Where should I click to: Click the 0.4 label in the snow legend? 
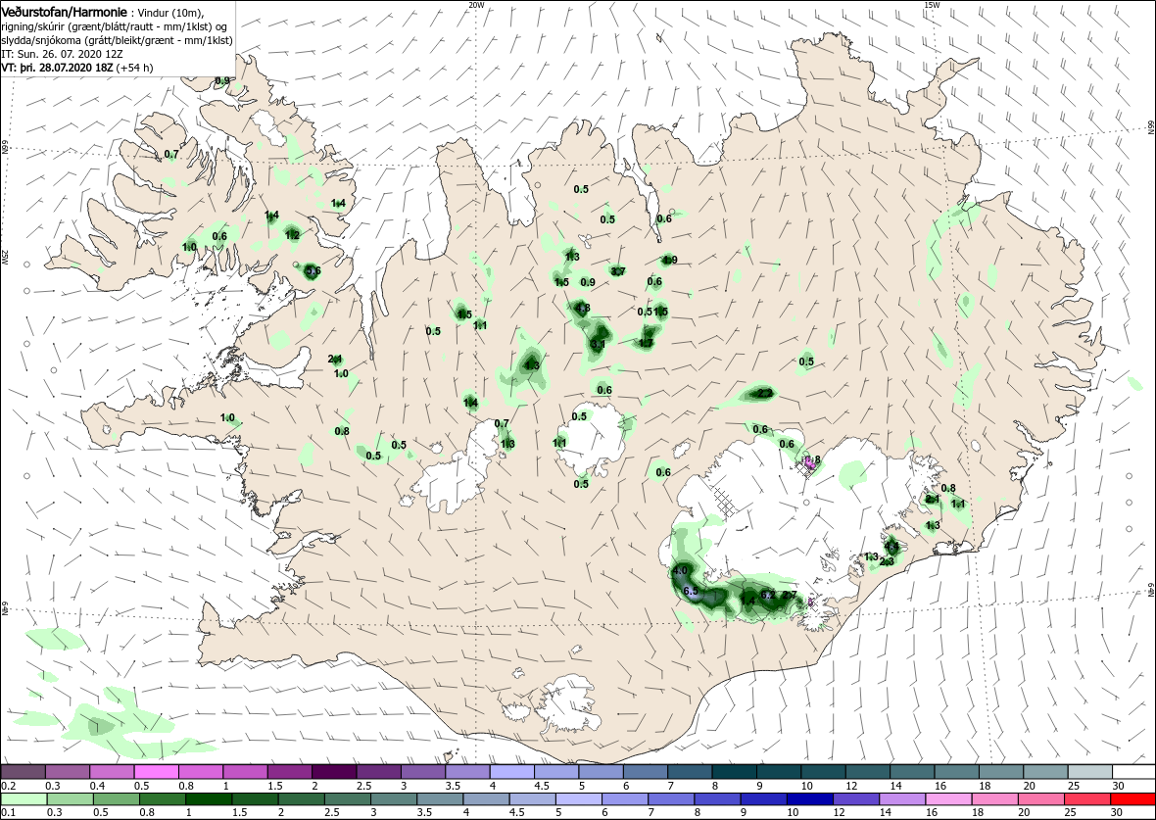pos(97,786)
